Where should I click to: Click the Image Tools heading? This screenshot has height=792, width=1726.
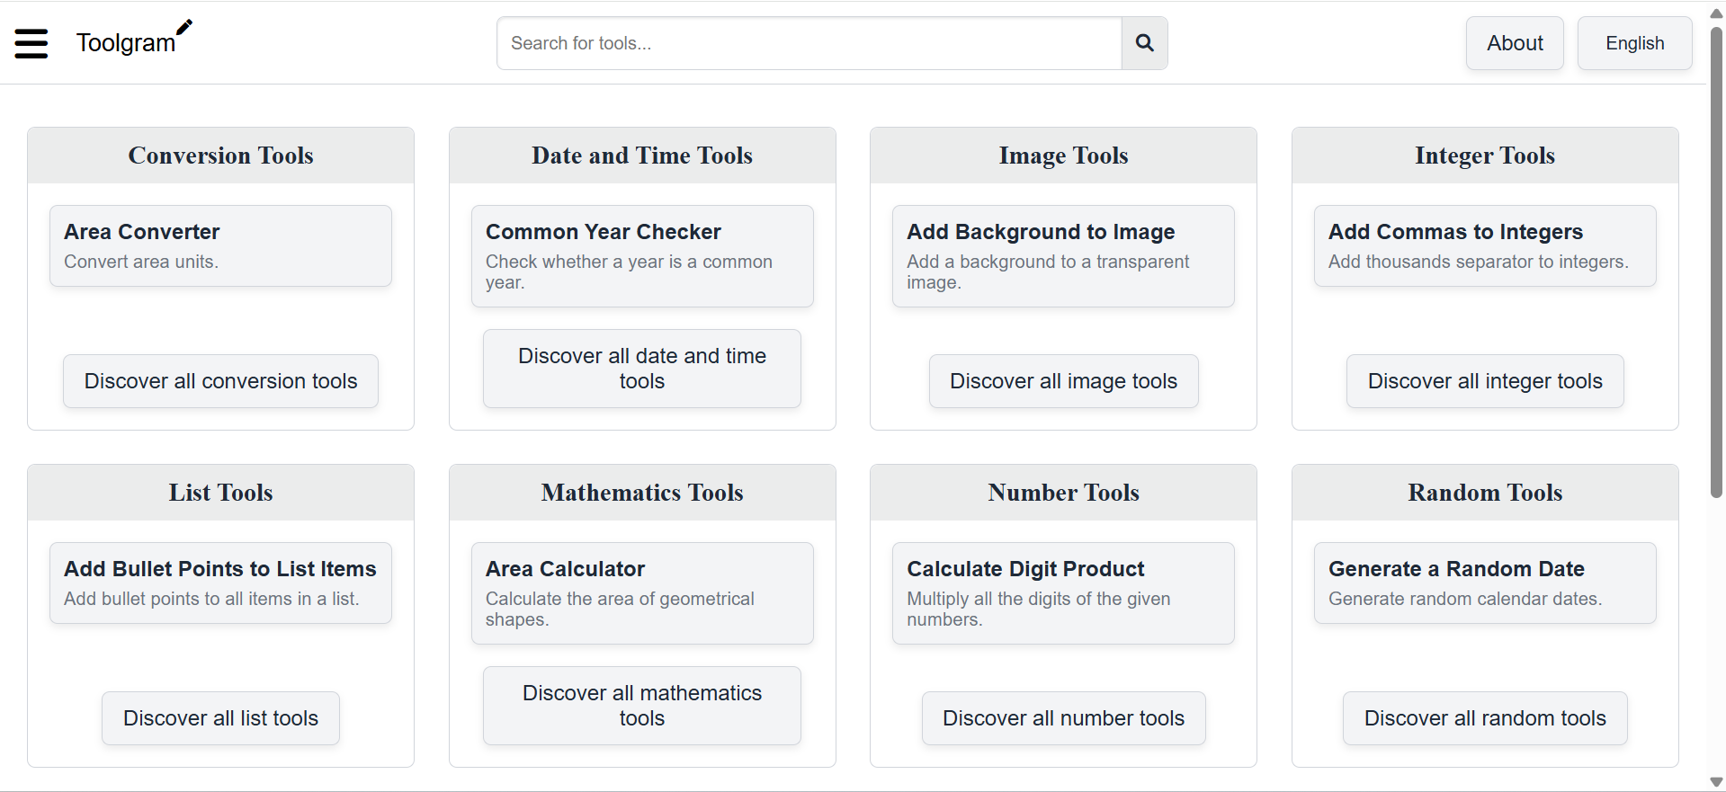point(1063,156)
